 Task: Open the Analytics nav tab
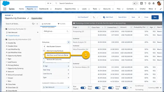tap(58, 9)
